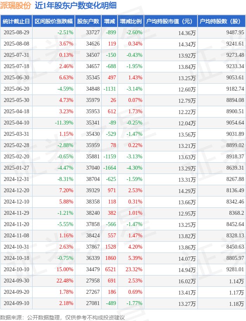
Task: Select the 股东户数 column header
Action: pyautogui.click(x=88, y=21)
